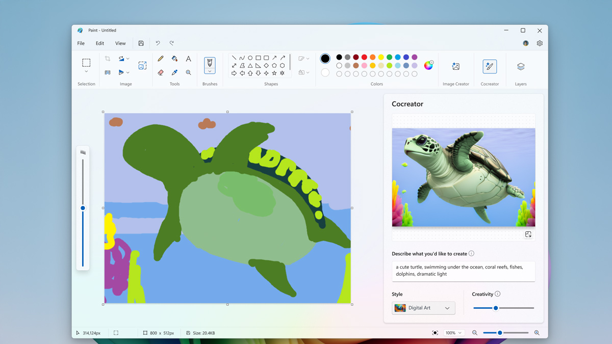Open the Digital Art style dropdown

click(423, 308)
